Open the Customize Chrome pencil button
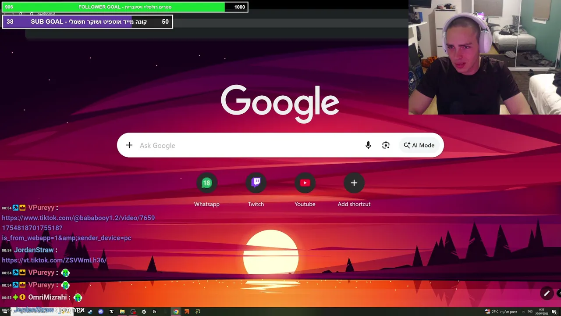The width and height of the screenshot is (561, 316). tap(547, 293)
